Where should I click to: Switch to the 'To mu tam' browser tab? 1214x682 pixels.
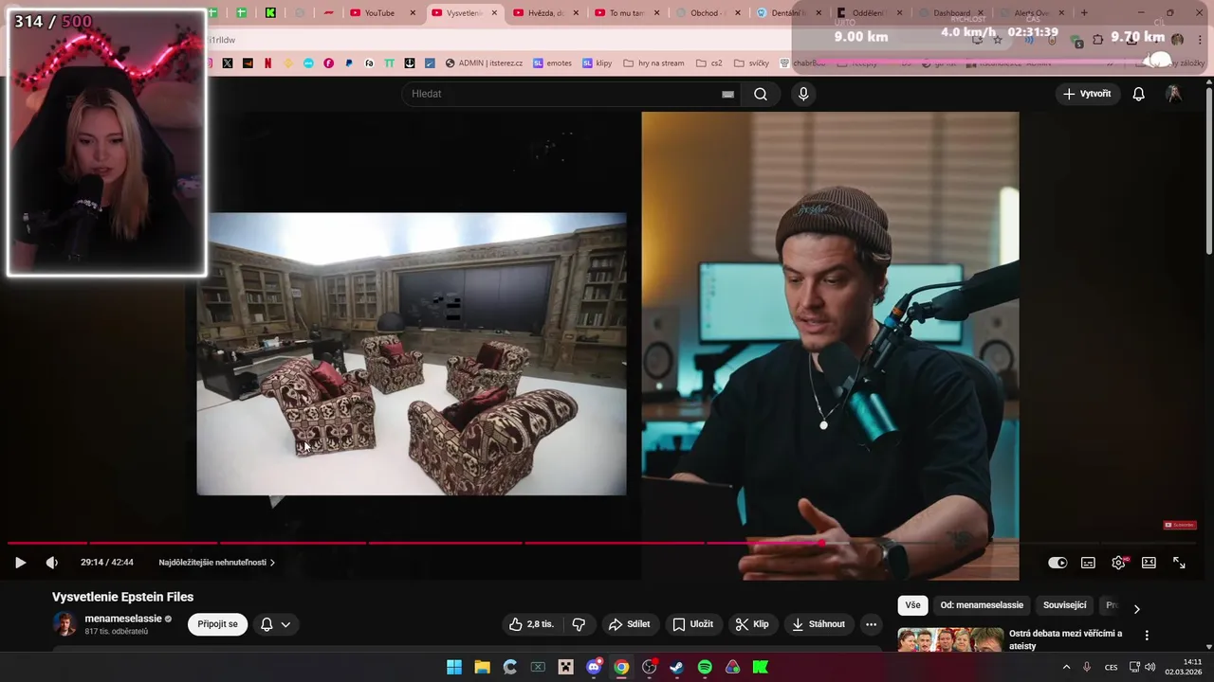(x=626, y=13)
